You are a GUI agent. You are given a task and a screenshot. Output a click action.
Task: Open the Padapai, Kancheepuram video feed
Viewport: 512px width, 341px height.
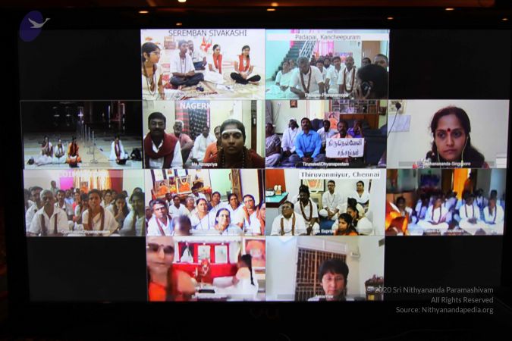tap(327, 64)
